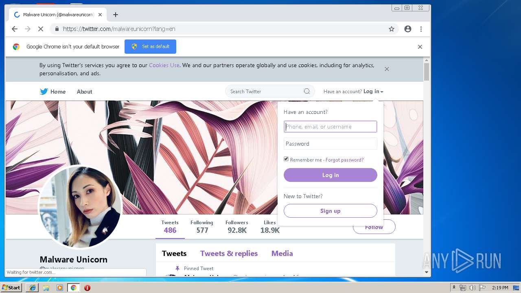
Task: Click the purple Log in button
Action: [331, 175]
